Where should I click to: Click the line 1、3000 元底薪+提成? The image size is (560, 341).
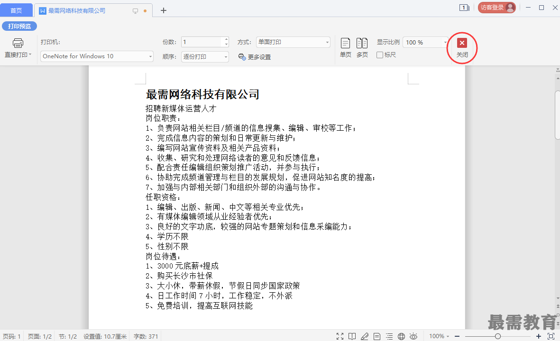coord(182,266)
